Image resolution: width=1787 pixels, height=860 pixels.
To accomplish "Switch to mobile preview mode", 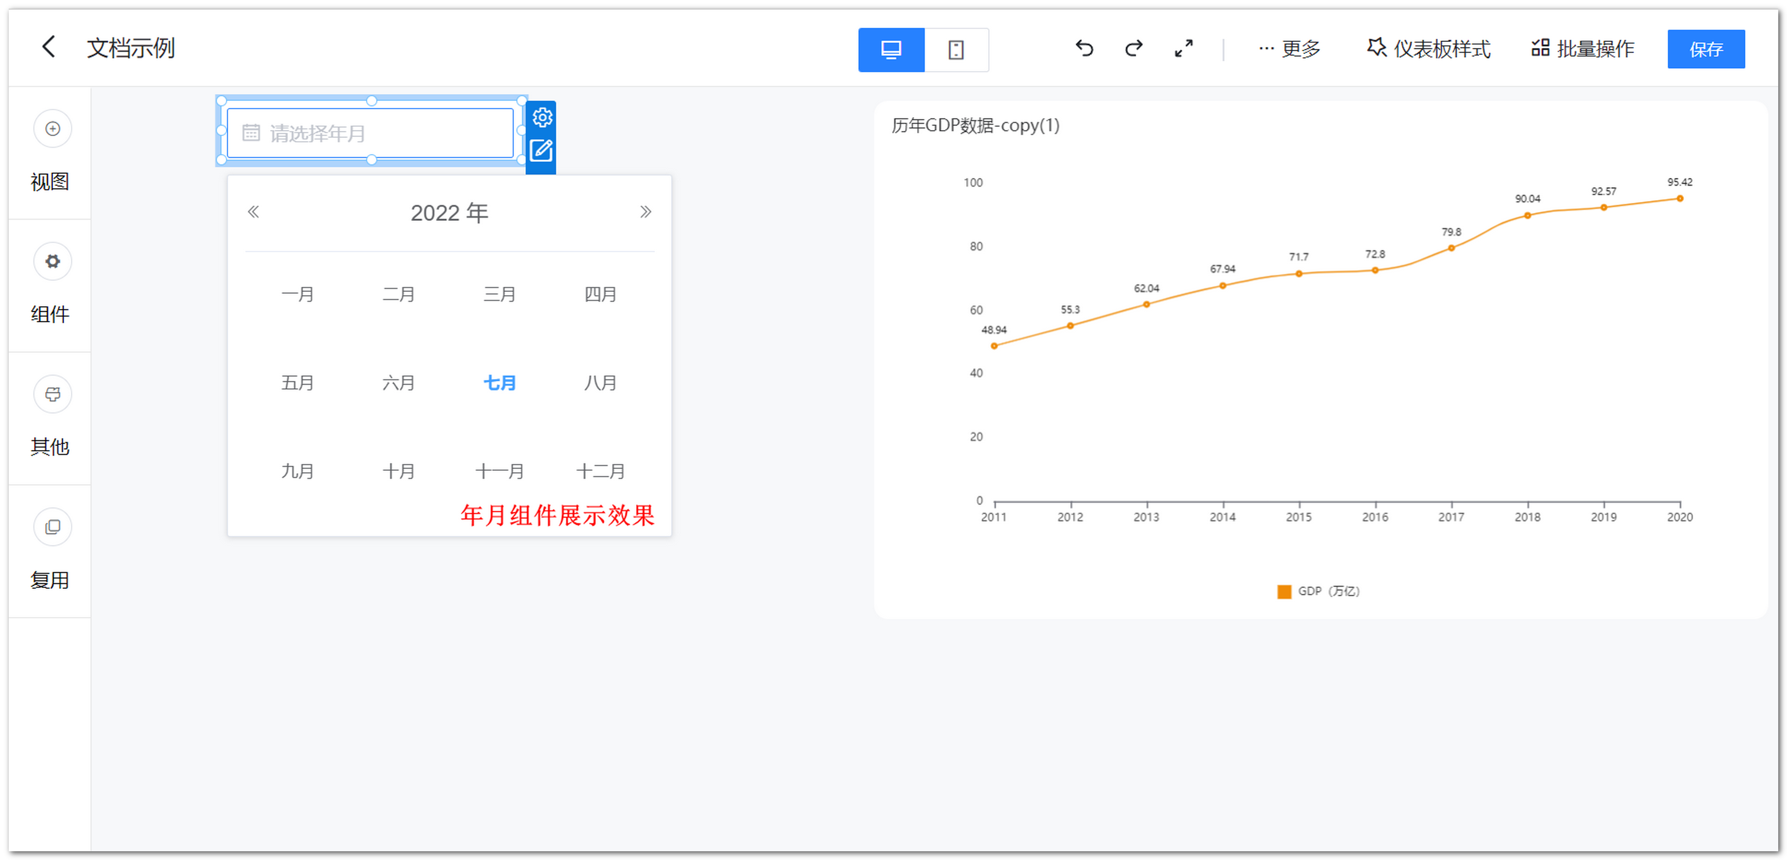I will pos(957,49).
